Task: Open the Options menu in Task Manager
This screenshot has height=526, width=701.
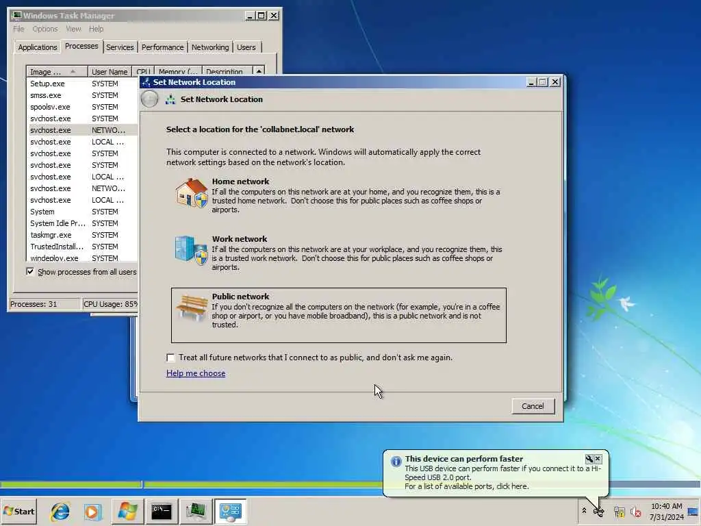Action: [x=44, y=29]
